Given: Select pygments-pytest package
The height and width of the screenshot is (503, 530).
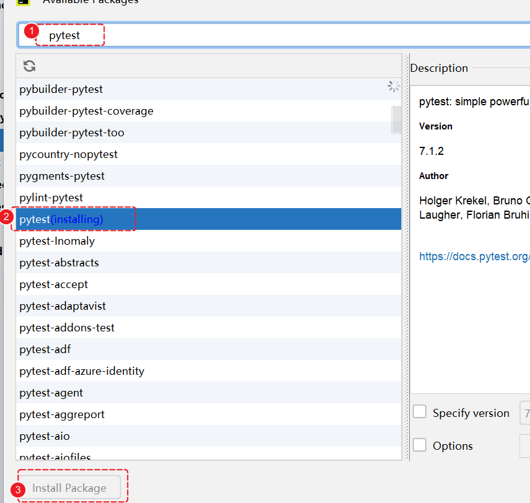Looking at the screenshot, I should (x=208, y=175).
